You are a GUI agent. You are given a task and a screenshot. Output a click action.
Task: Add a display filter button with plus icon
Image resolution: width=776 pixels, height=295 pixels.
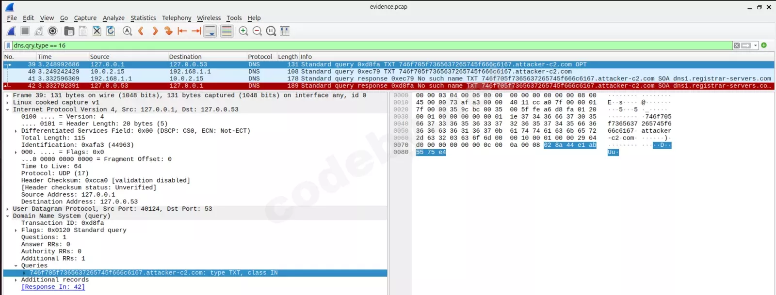(x=764, y=45)
